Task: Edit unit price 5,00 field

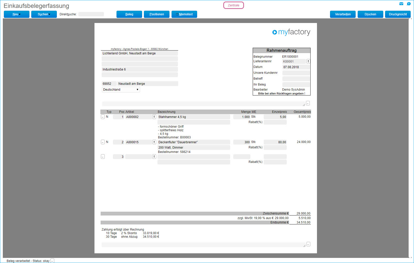Action: click(275, 117)
